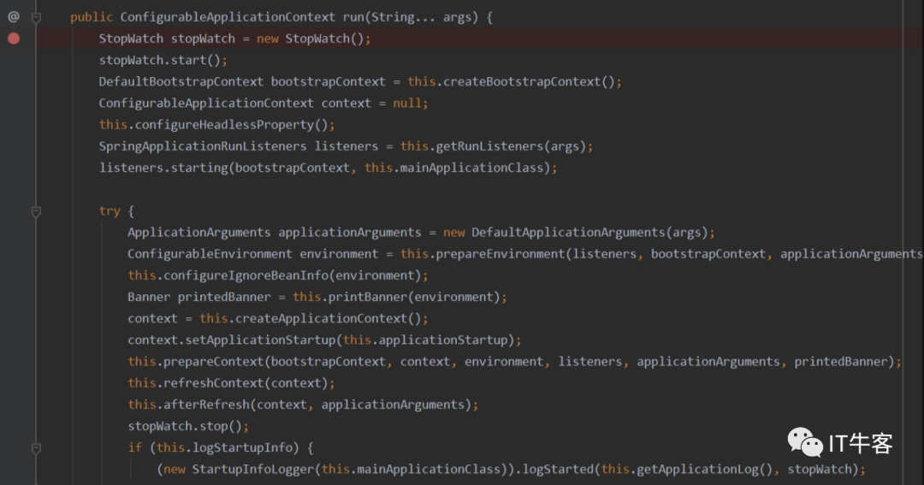This screenshot has width=924, height=485.
Task: Click the ConfigurableApplicationContext return type in the signature
Action: click(227, 17)
